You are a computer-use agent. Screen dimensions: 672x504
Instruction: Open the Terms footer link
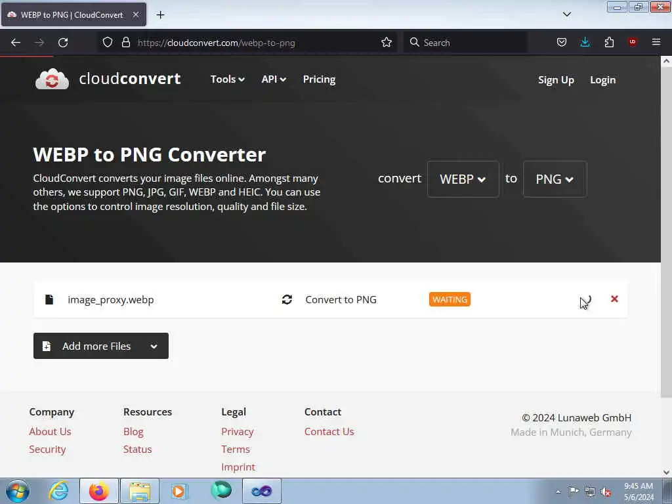click(x=236, y=449)
